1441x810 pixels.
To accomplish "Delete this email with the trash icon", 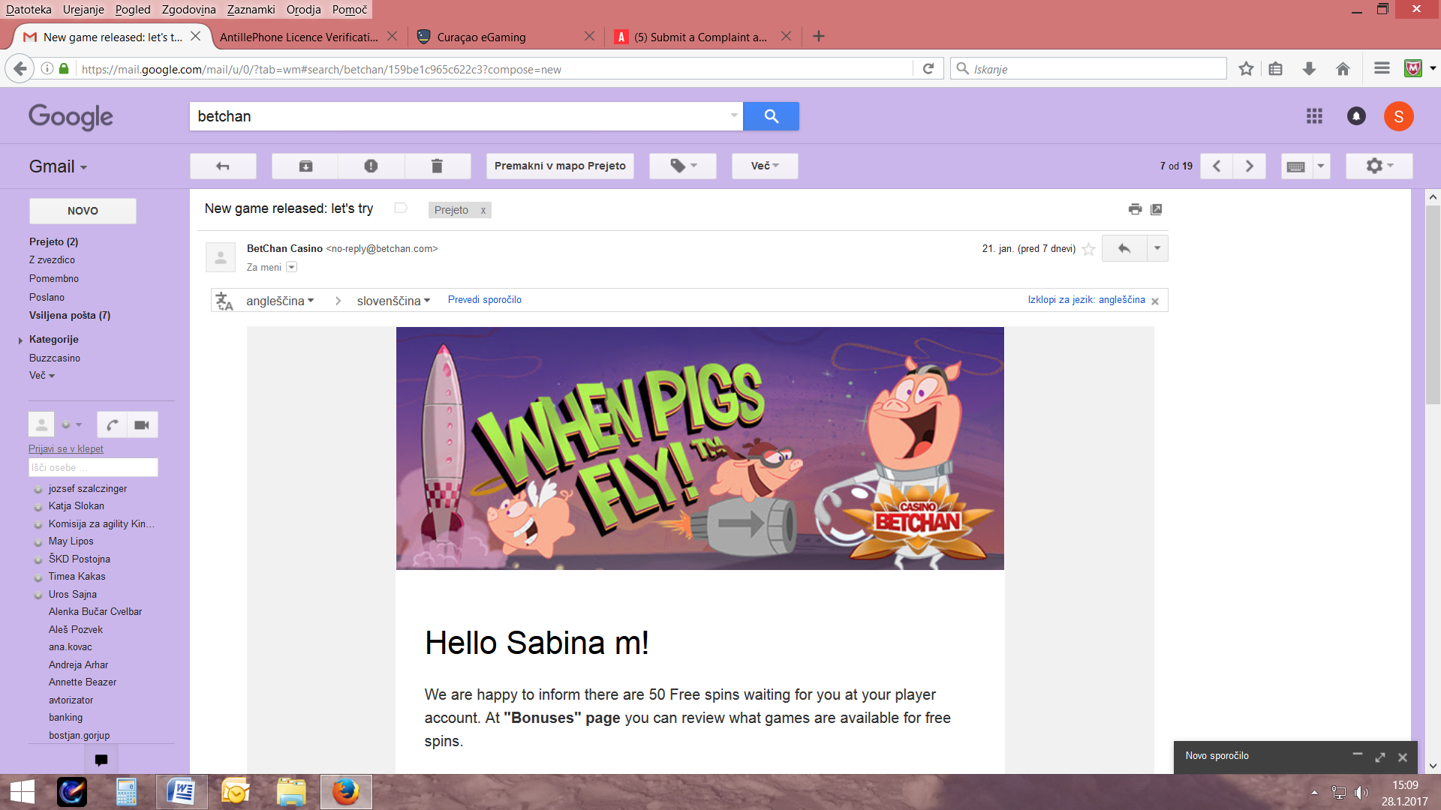I will click(x=437, y=166).
